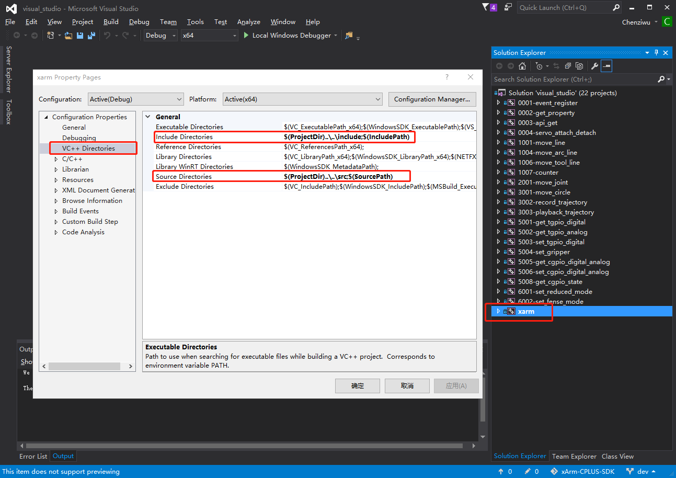Expand the Librarian tree node
The height and width of the screenshot is (478, 676).
(x=56, y=169)
